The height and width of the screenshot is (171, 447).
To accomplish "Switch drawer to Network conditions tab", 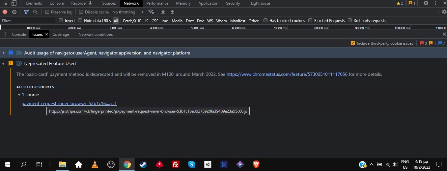I will click(96, 34).
